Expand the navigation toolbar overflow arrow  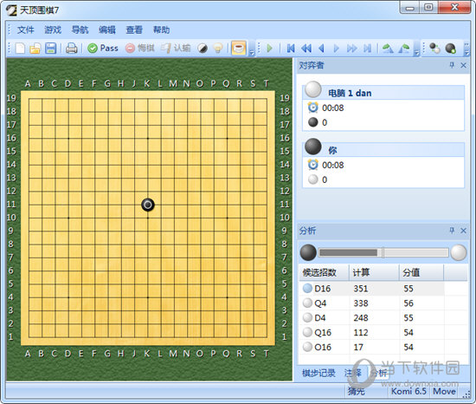[x=417, y=53]
